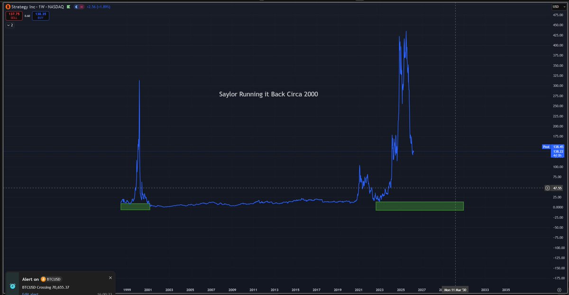Select the 'Saylor Running it Back Circa 2000' annotation
The width and height of the screenshot is (569, 295).
(268, 94)
